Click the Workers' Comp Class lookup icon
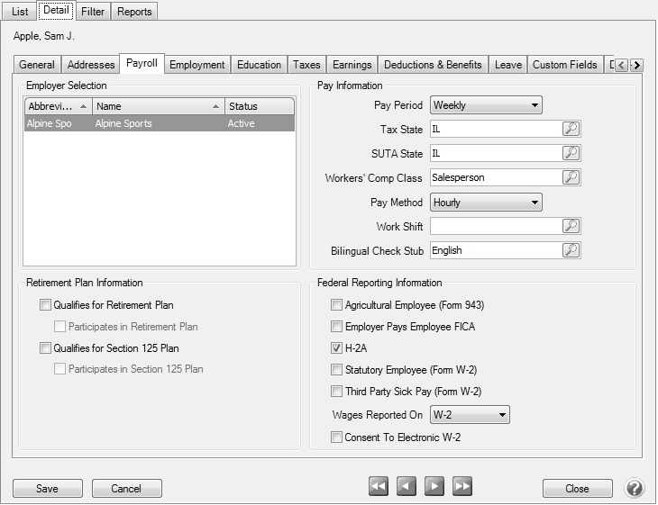The width and height of the screenshot is (658, 505). [x=571, y=178]
